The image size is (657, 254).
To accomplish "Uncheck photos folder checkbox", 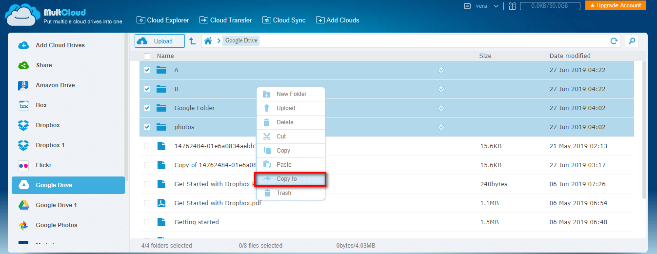I will click(x=147, y=127).
